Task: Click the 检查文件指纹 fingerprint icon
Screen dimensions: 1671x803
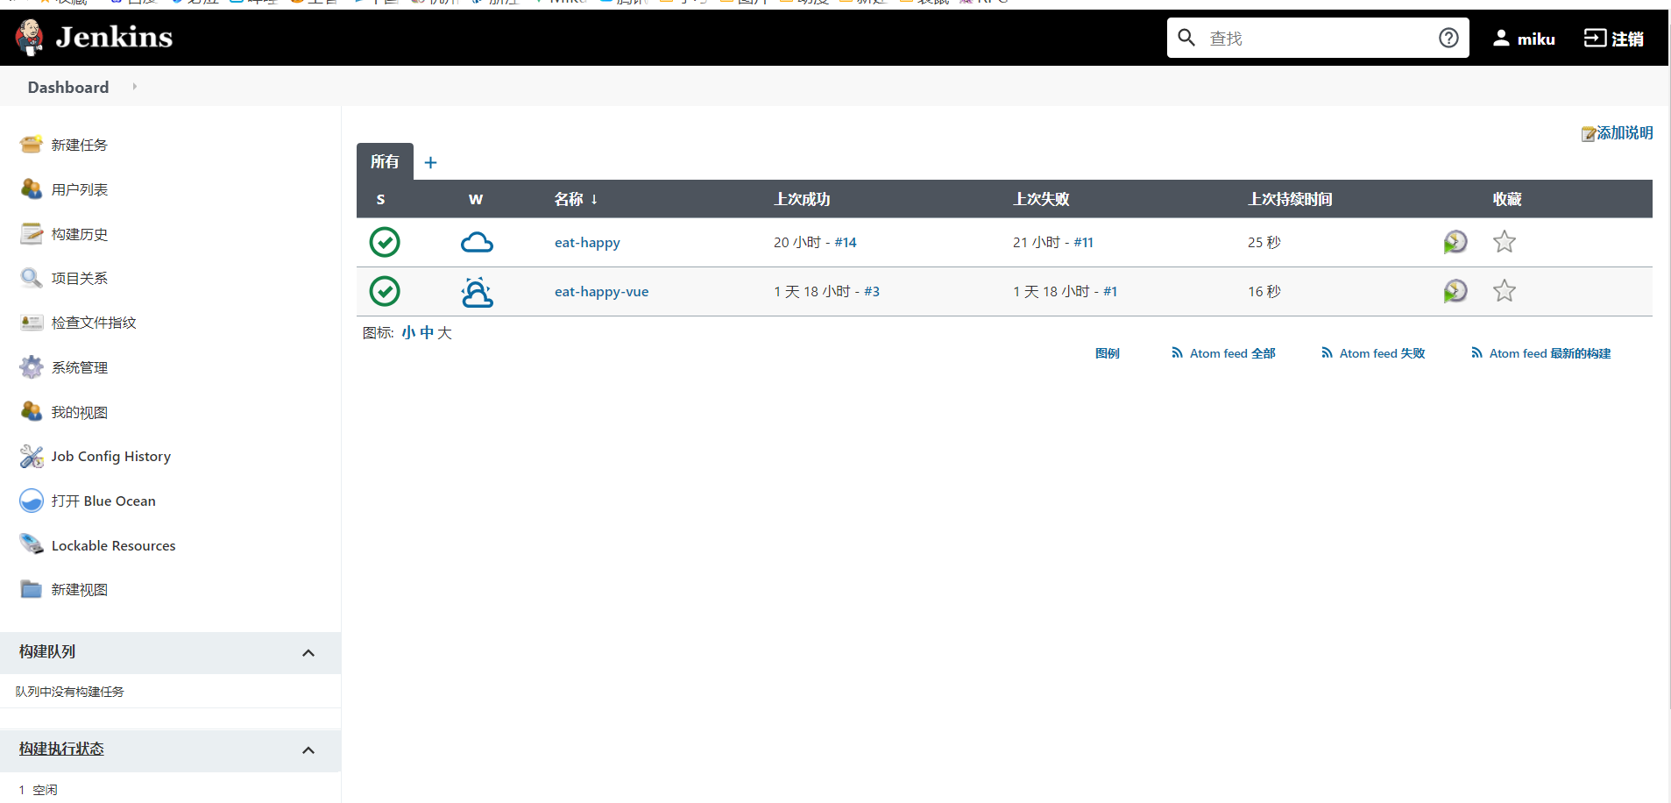Action: [32, 323]
